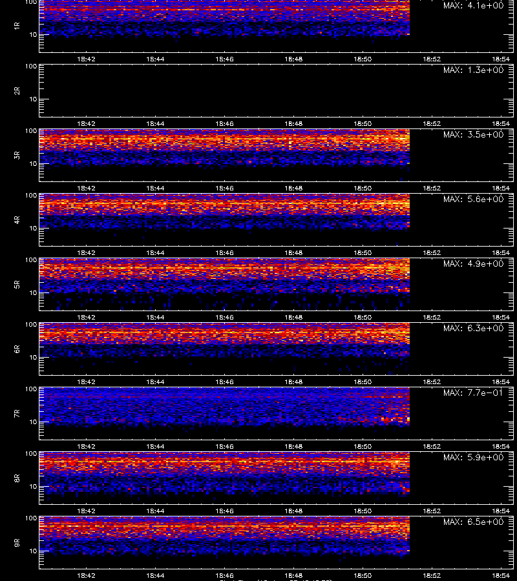Click the 100 y-axis label of panel 5R
The image size is (517, 581).
[x=31, y=260]
